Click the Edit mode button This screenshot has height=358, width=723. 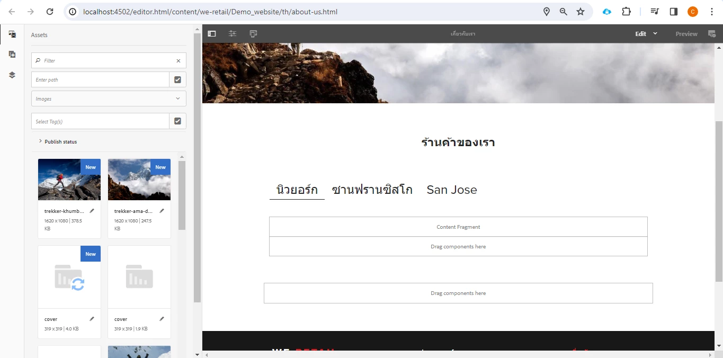pos(641,34)
